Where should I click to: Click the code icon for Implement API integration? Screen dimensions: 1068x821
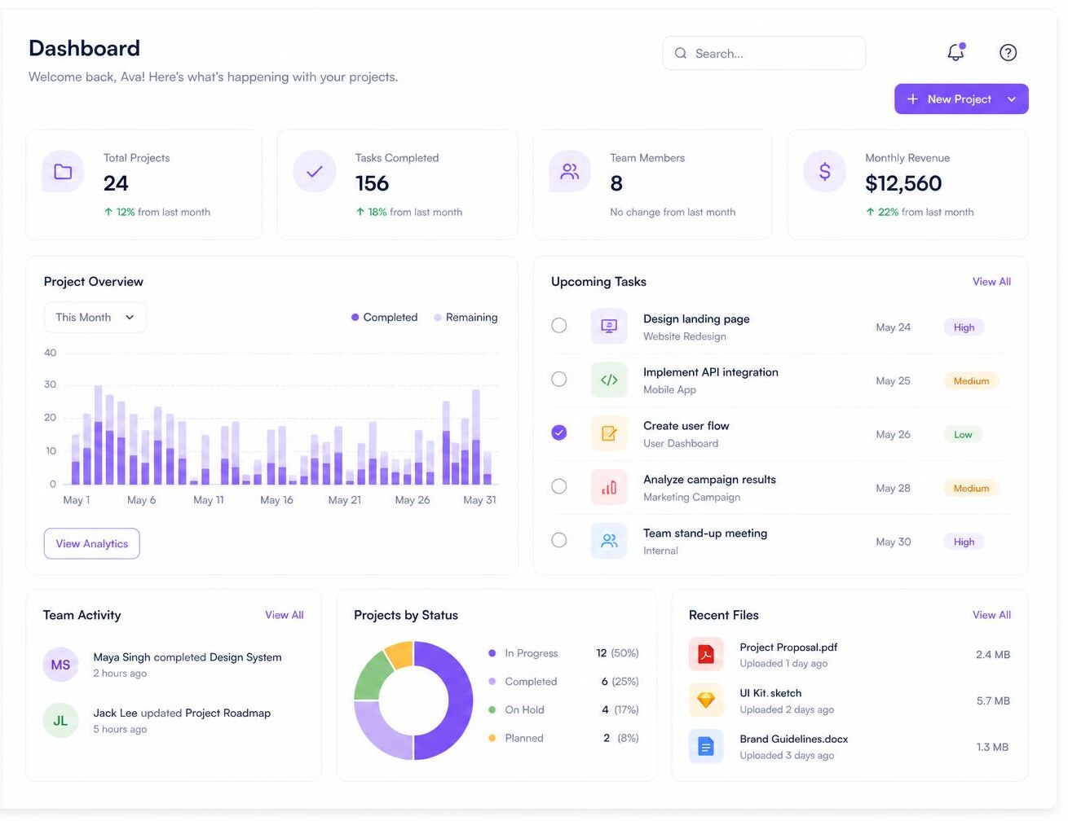point(609,380)
